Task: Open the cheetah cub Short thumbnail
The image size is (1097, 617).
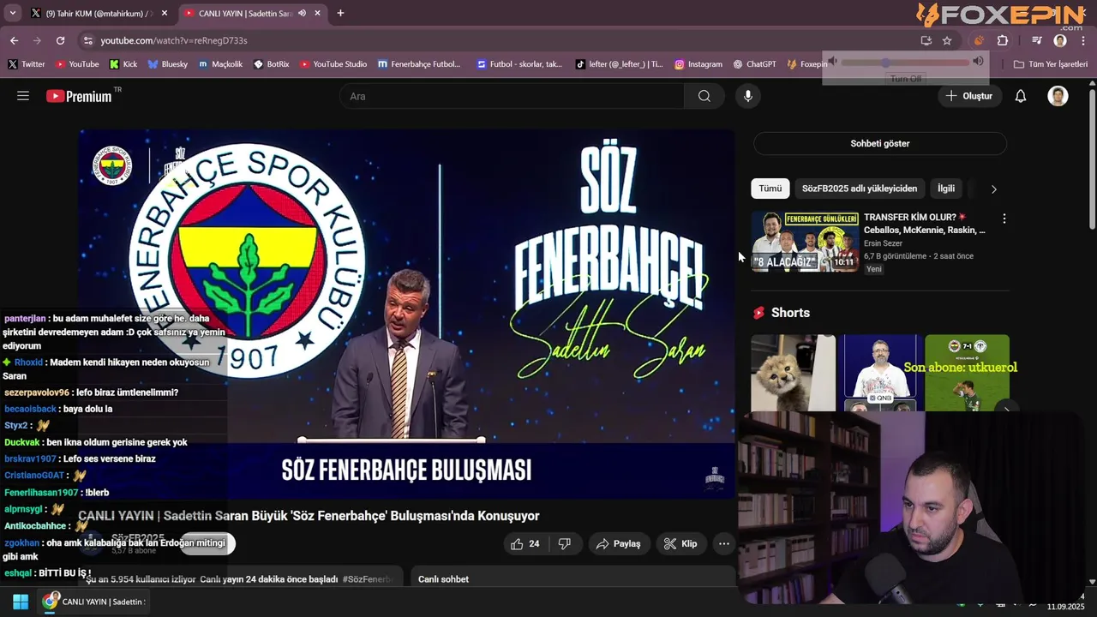Action: click(793, 373)
